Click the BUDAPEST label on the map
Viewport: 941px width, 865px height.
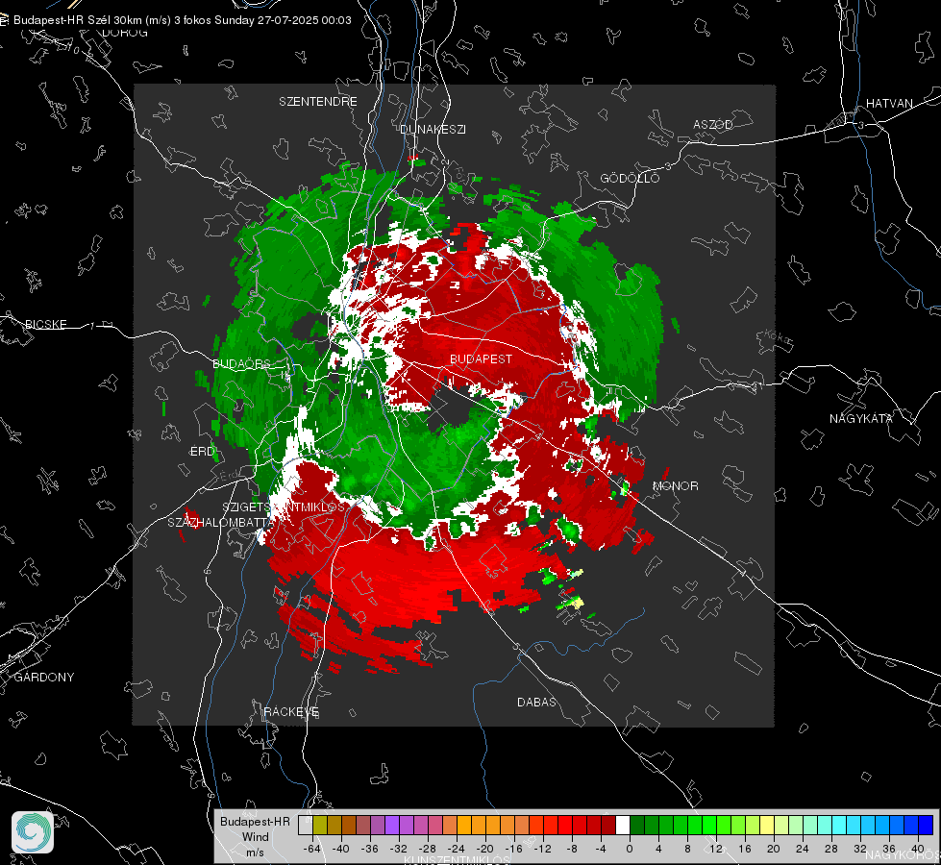tap(482, 358)
